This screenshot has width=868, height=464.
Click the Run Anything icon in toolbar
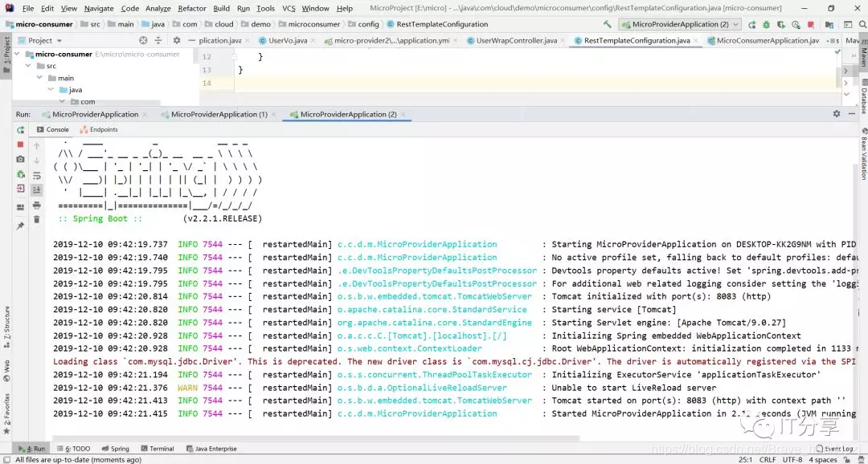tap(848, 24)
